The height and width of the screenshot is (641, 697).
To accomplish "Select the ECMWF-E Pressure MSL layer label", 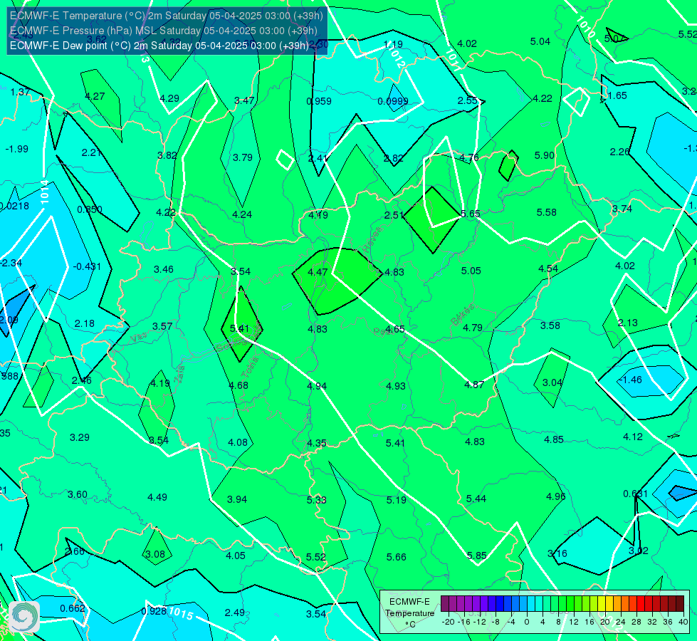I will click(x=164, y=31).
